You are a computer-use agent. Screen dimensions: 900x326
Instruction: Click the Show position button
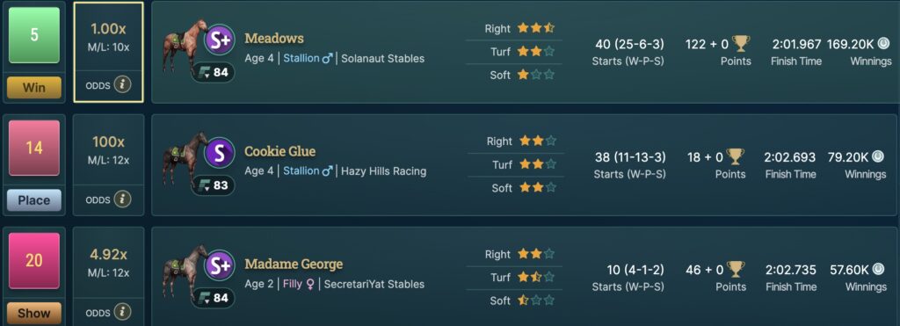pyautogui.click(x=34, y=314)
